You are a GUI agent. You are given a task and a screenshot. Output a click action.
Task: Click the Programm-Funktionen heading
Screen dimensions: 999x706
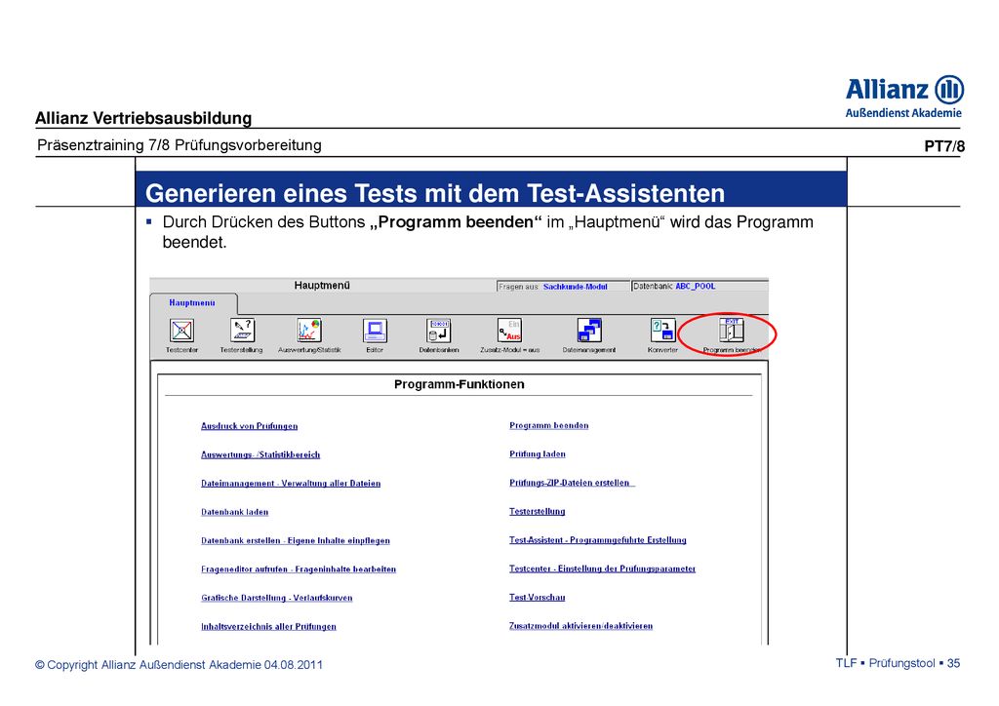pos(459,384)
